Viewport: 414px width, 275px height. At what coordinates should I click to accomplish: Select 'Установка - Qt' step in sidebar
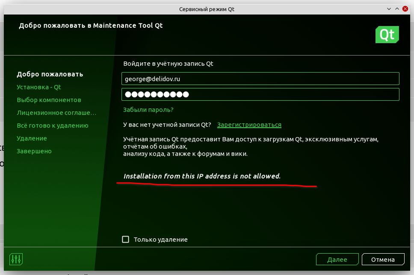pos(39,87)
